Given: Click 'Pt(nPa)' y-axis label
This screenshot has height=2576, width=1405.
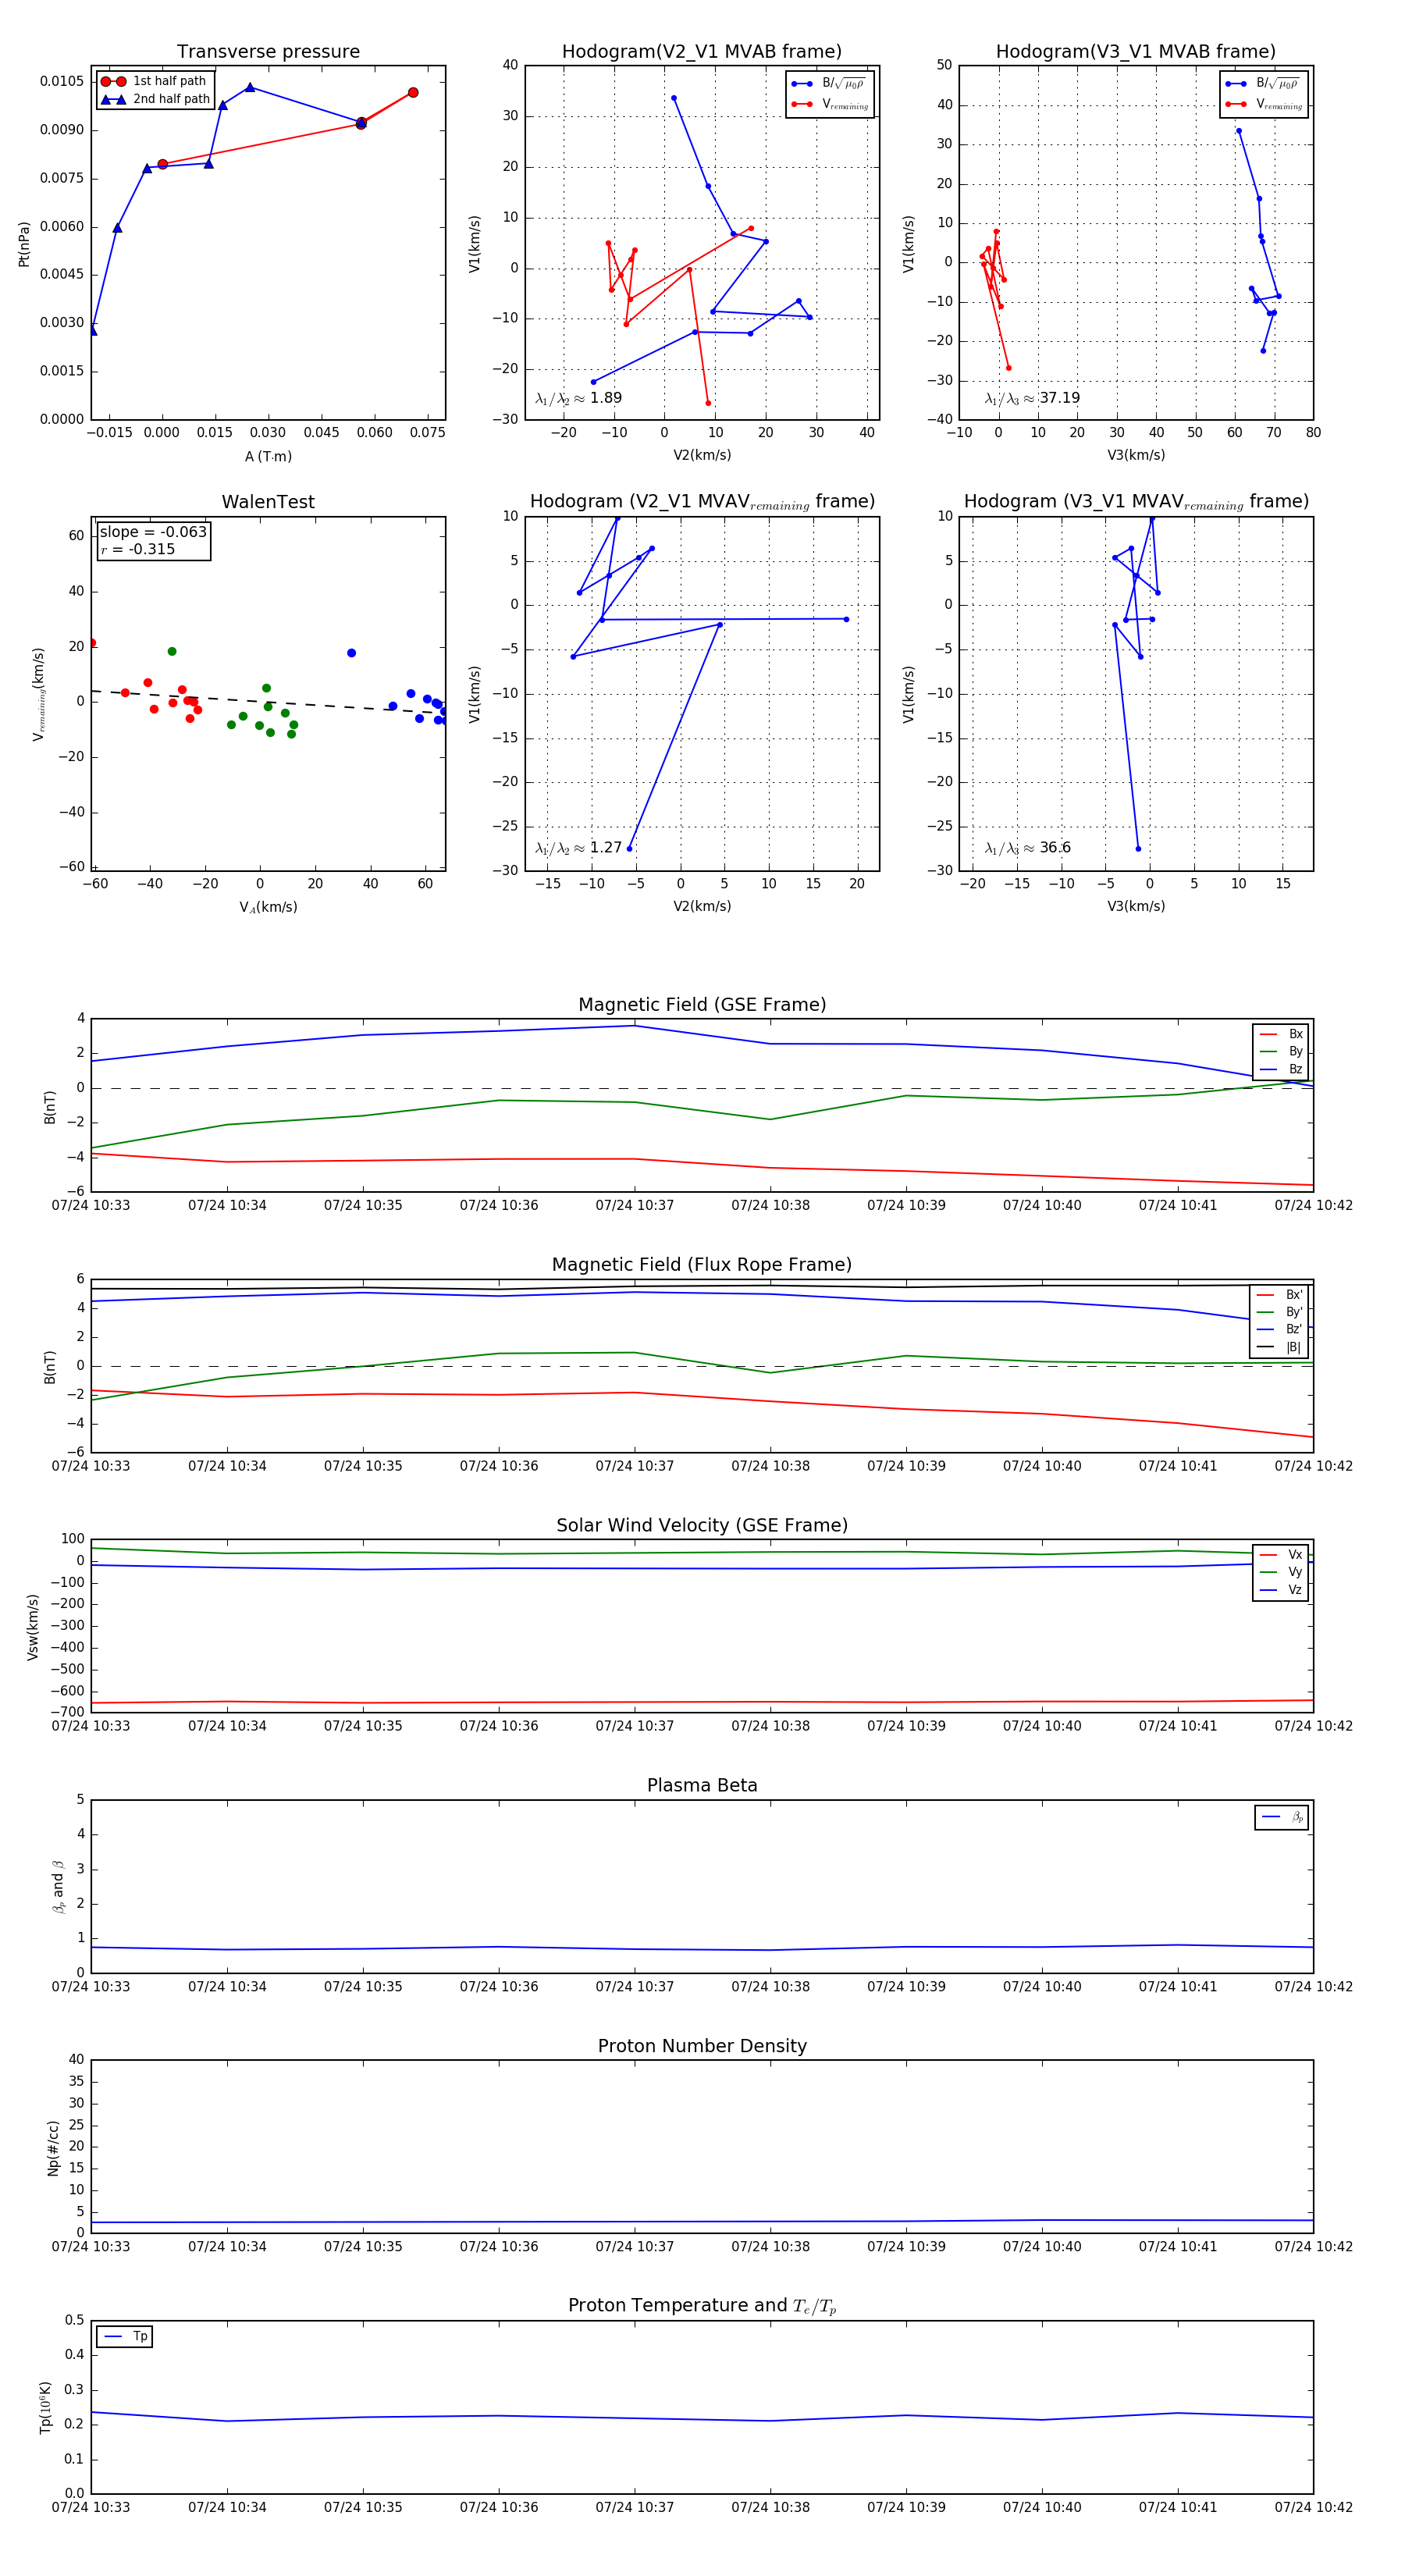Looking at the screenshot, I should 24,243.
